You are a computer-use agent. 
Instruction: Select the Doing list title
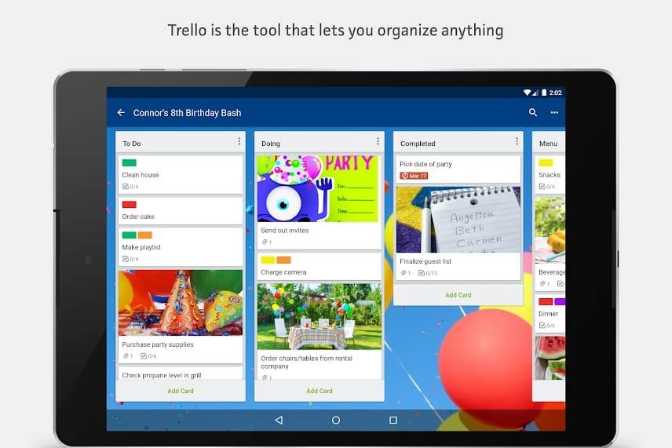point(271,144)
